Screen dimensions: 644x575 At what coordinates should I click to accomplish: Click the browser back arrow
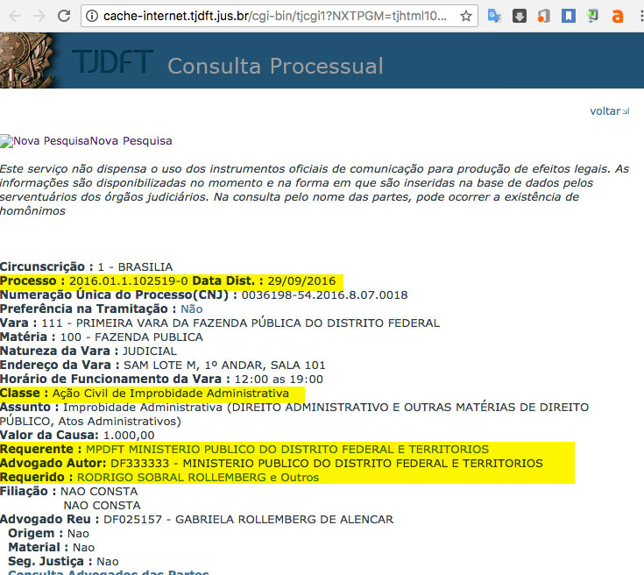(15, 16)
